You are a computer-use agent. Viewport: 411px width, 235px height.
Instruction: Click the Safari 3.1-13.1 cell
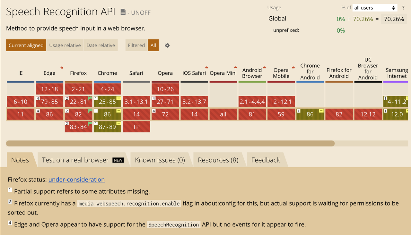click(x=136, y=102)
